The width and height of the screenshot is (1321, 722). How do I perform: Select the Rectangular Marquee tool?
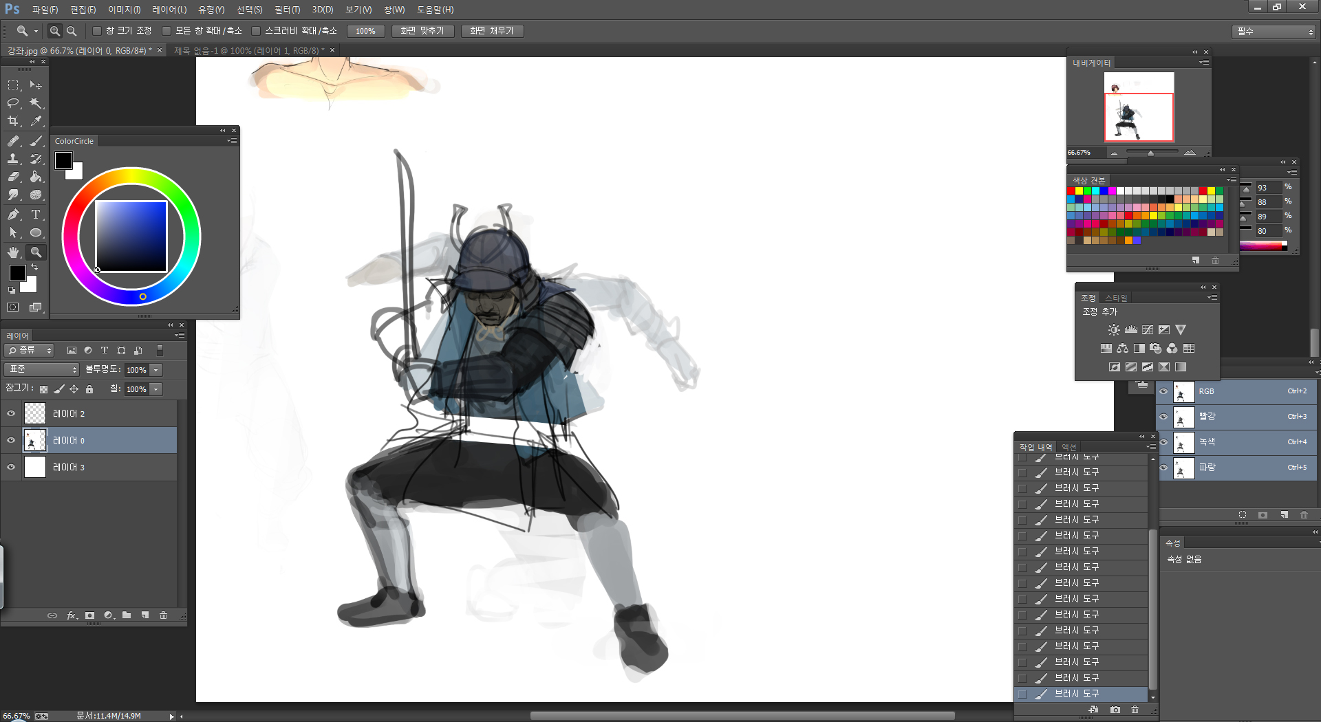tap(13, 85)
